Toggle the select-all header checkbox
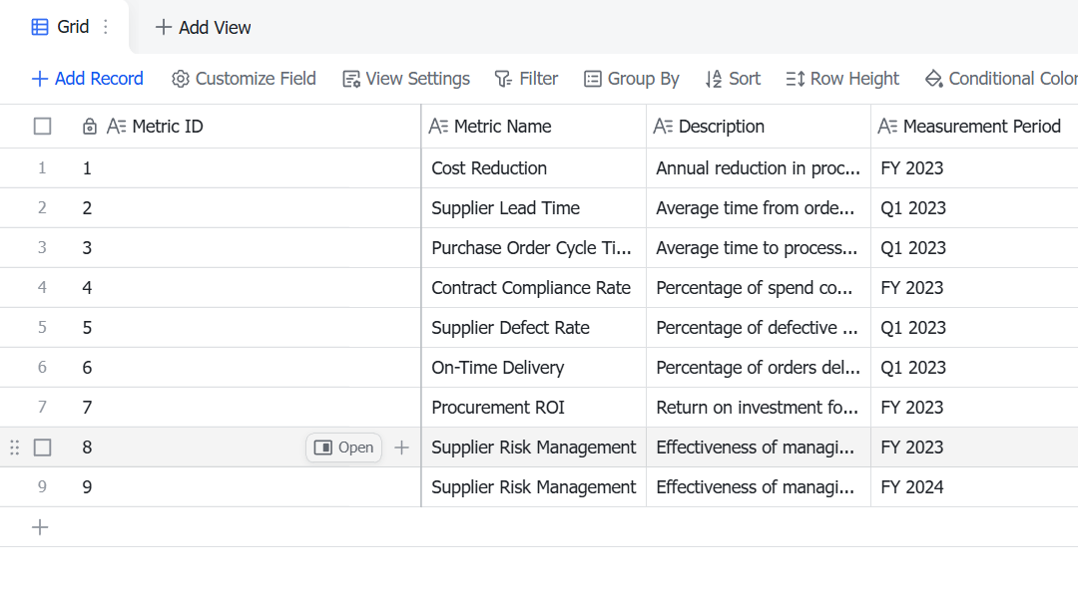 [x=43, y=127]
